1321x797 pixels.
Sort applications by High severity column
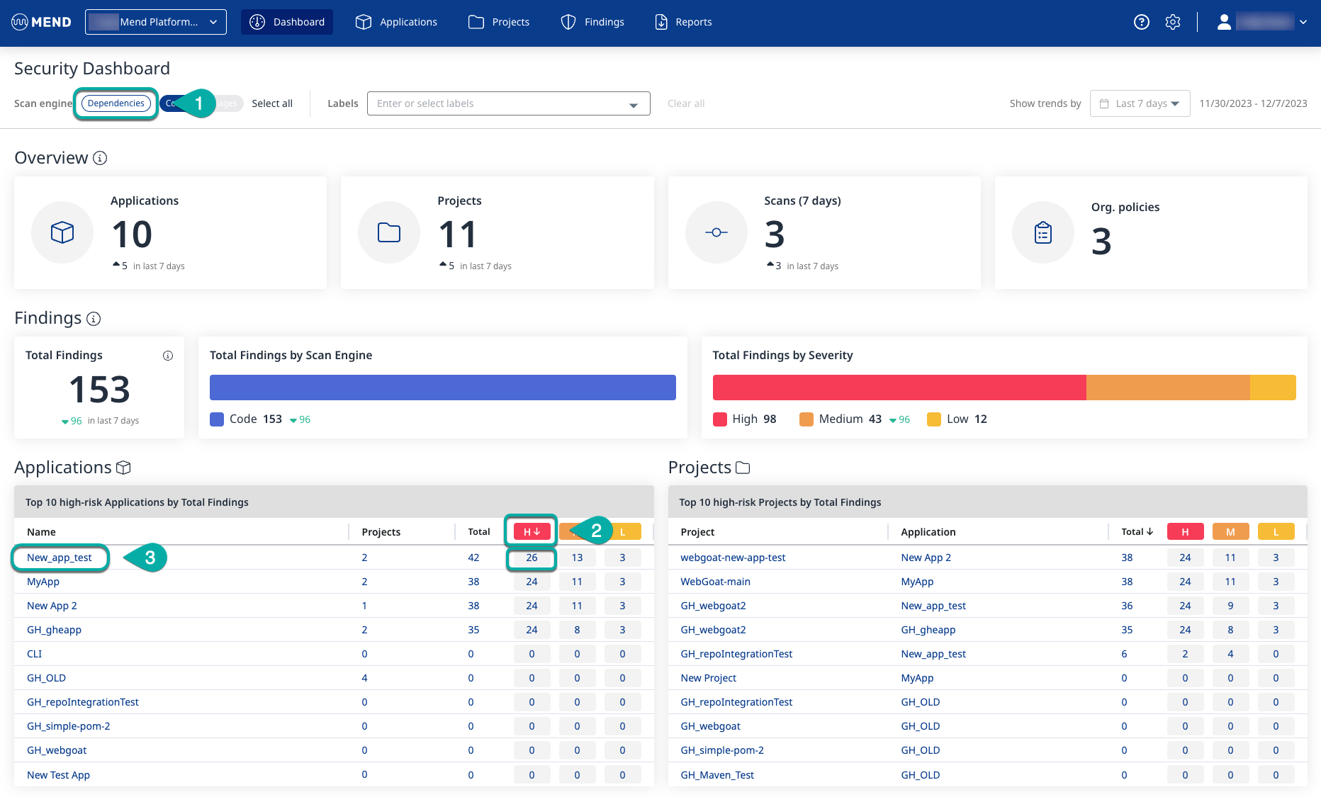532,532
